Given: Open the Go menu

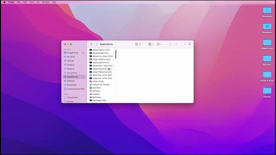Looking at the screenshot, I should 38,2.
